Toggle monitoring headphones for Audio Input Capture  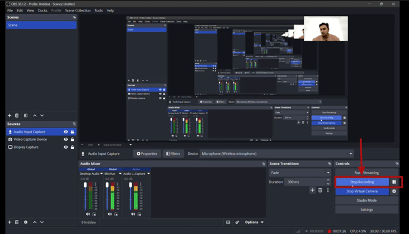[140, 214]
